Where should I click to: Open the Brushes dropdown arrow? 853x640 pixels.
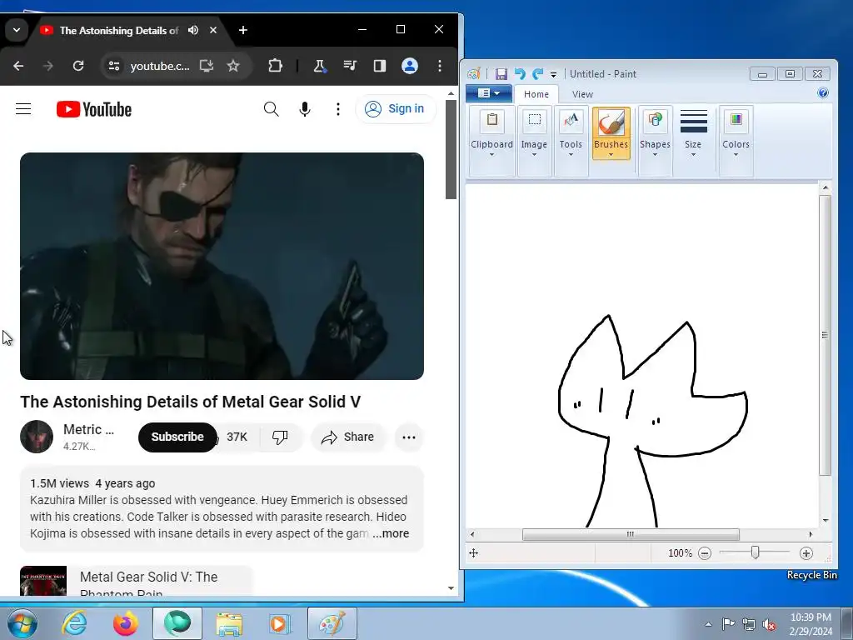click(x=611, y=154)
